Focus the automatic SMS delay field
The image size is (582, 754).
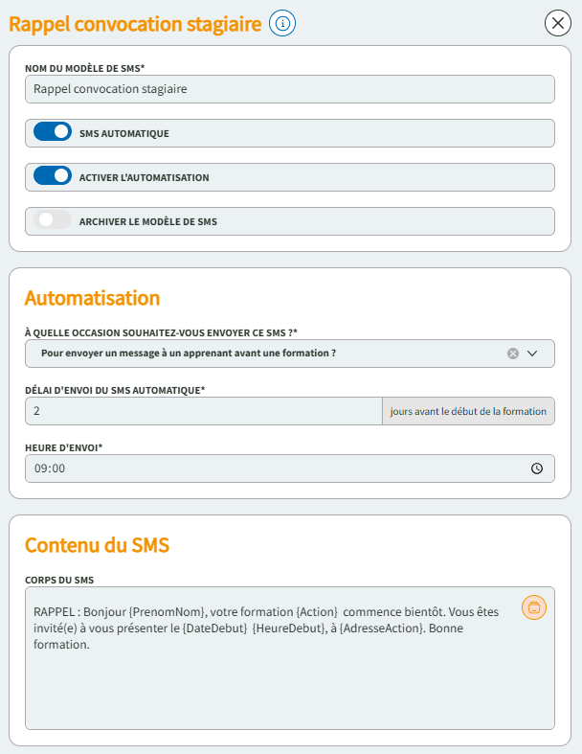point(203,411)
